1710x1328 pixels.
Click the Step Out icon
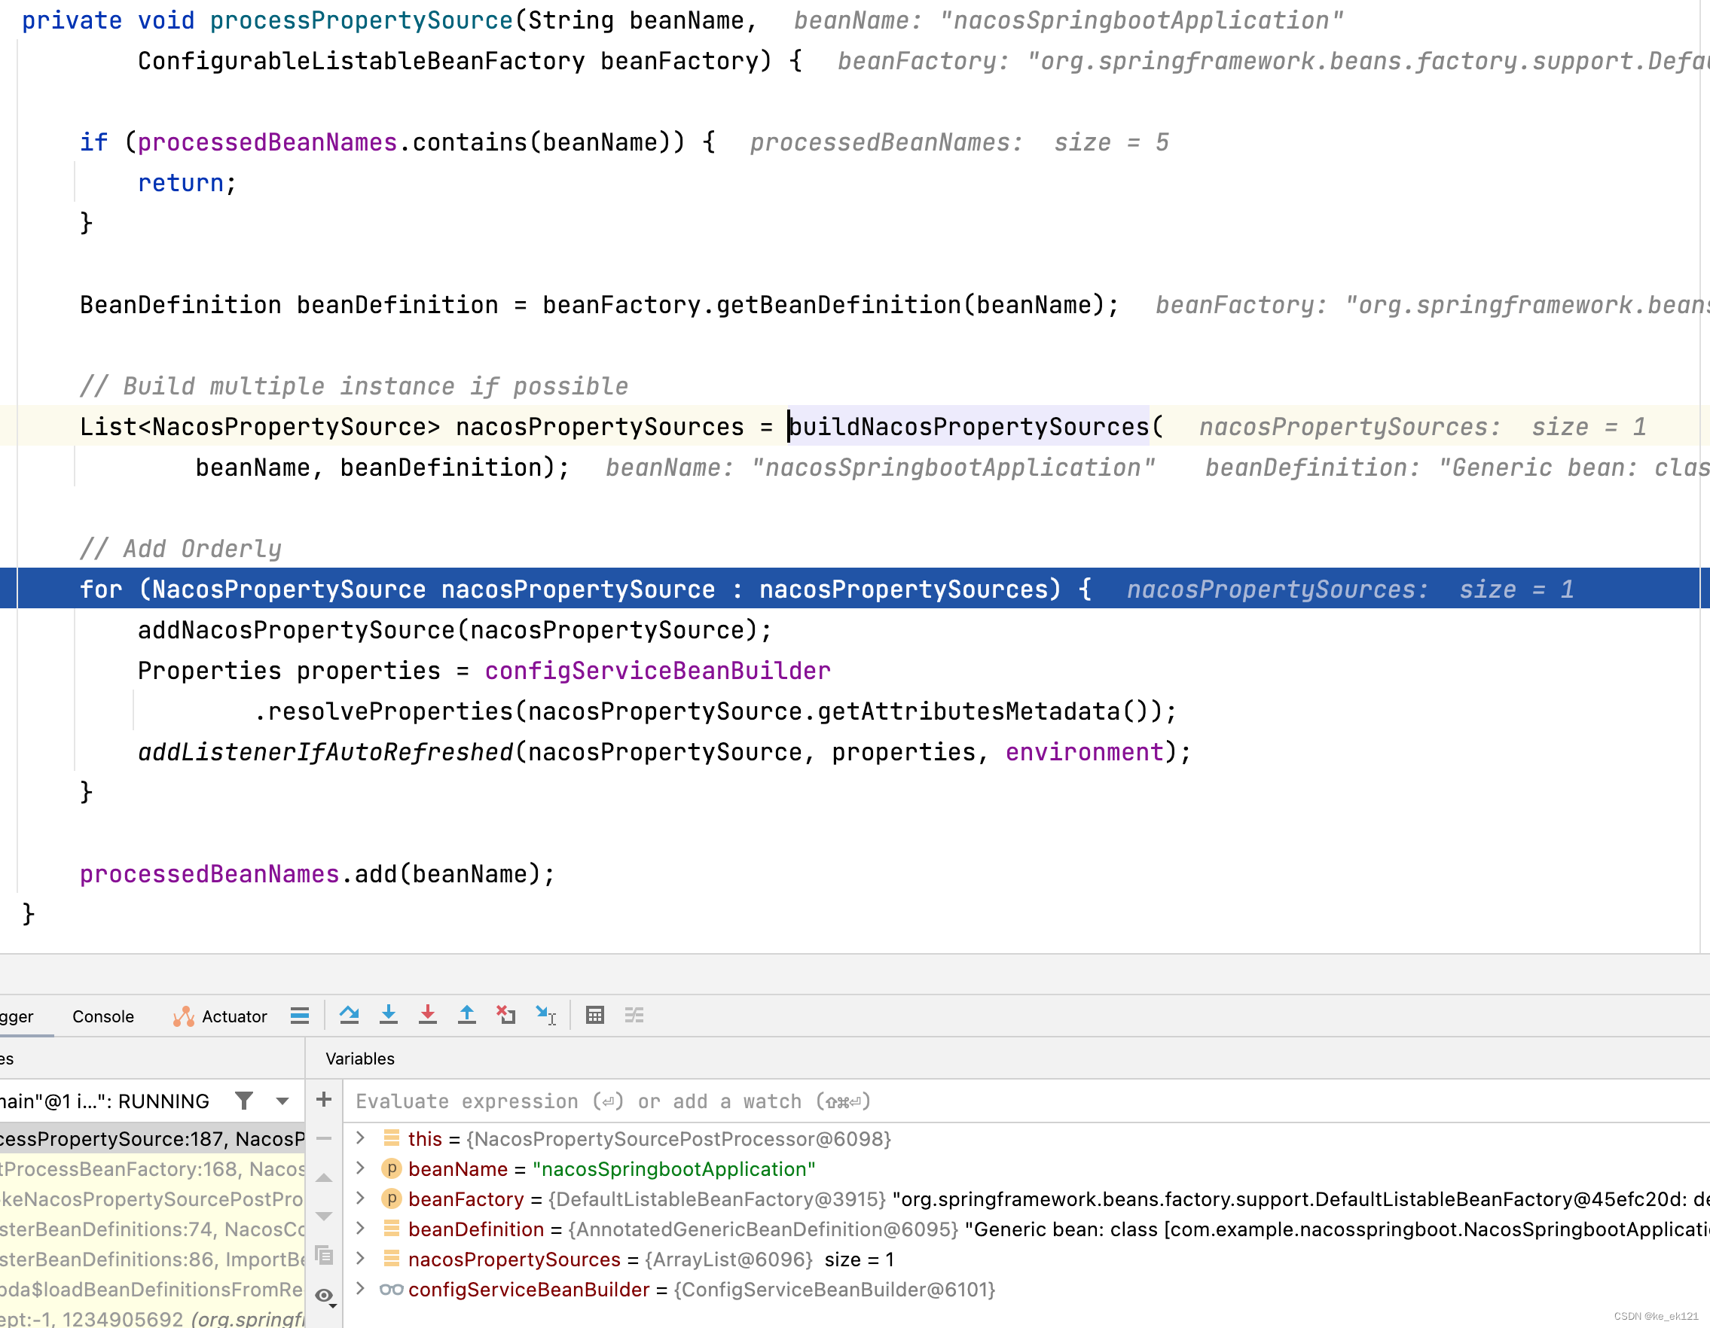pyautogui.click(x=466, y=1015)
